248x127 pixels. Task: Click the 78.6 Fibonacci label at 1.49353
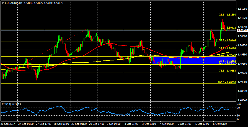pos(227,71)
